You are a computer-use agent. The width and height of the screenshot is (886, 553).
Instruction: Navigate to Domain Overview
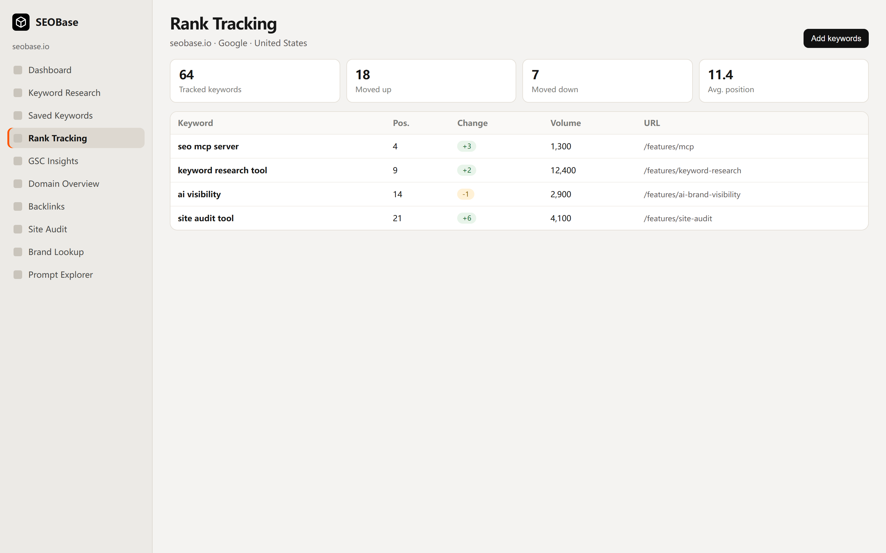(76, 184)
